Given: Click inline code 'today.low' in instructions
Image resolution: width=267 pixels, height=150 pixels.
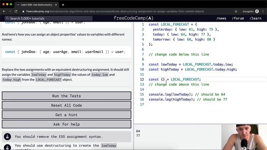Looking at the screenshot, I should (100, 75).
